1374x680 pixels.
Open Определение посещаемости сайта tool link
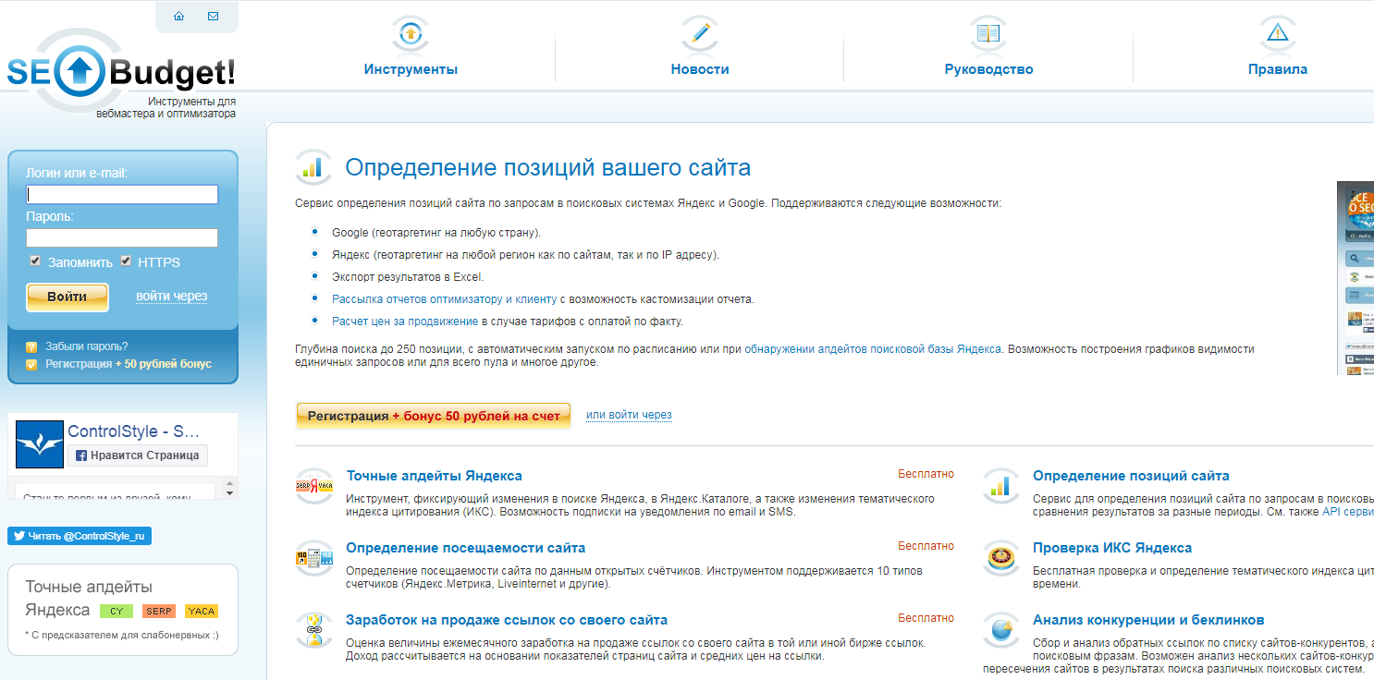(466, 548)
